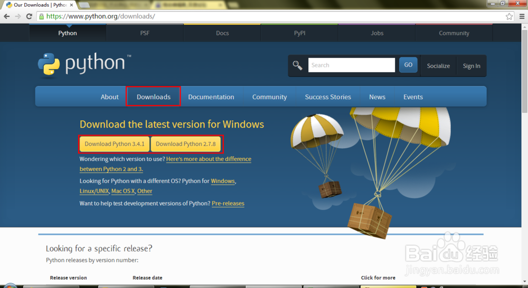This screenshot has height=288, width=528.
Task: Click the scrollbar up arrow
Action: (x=524, y=26)
